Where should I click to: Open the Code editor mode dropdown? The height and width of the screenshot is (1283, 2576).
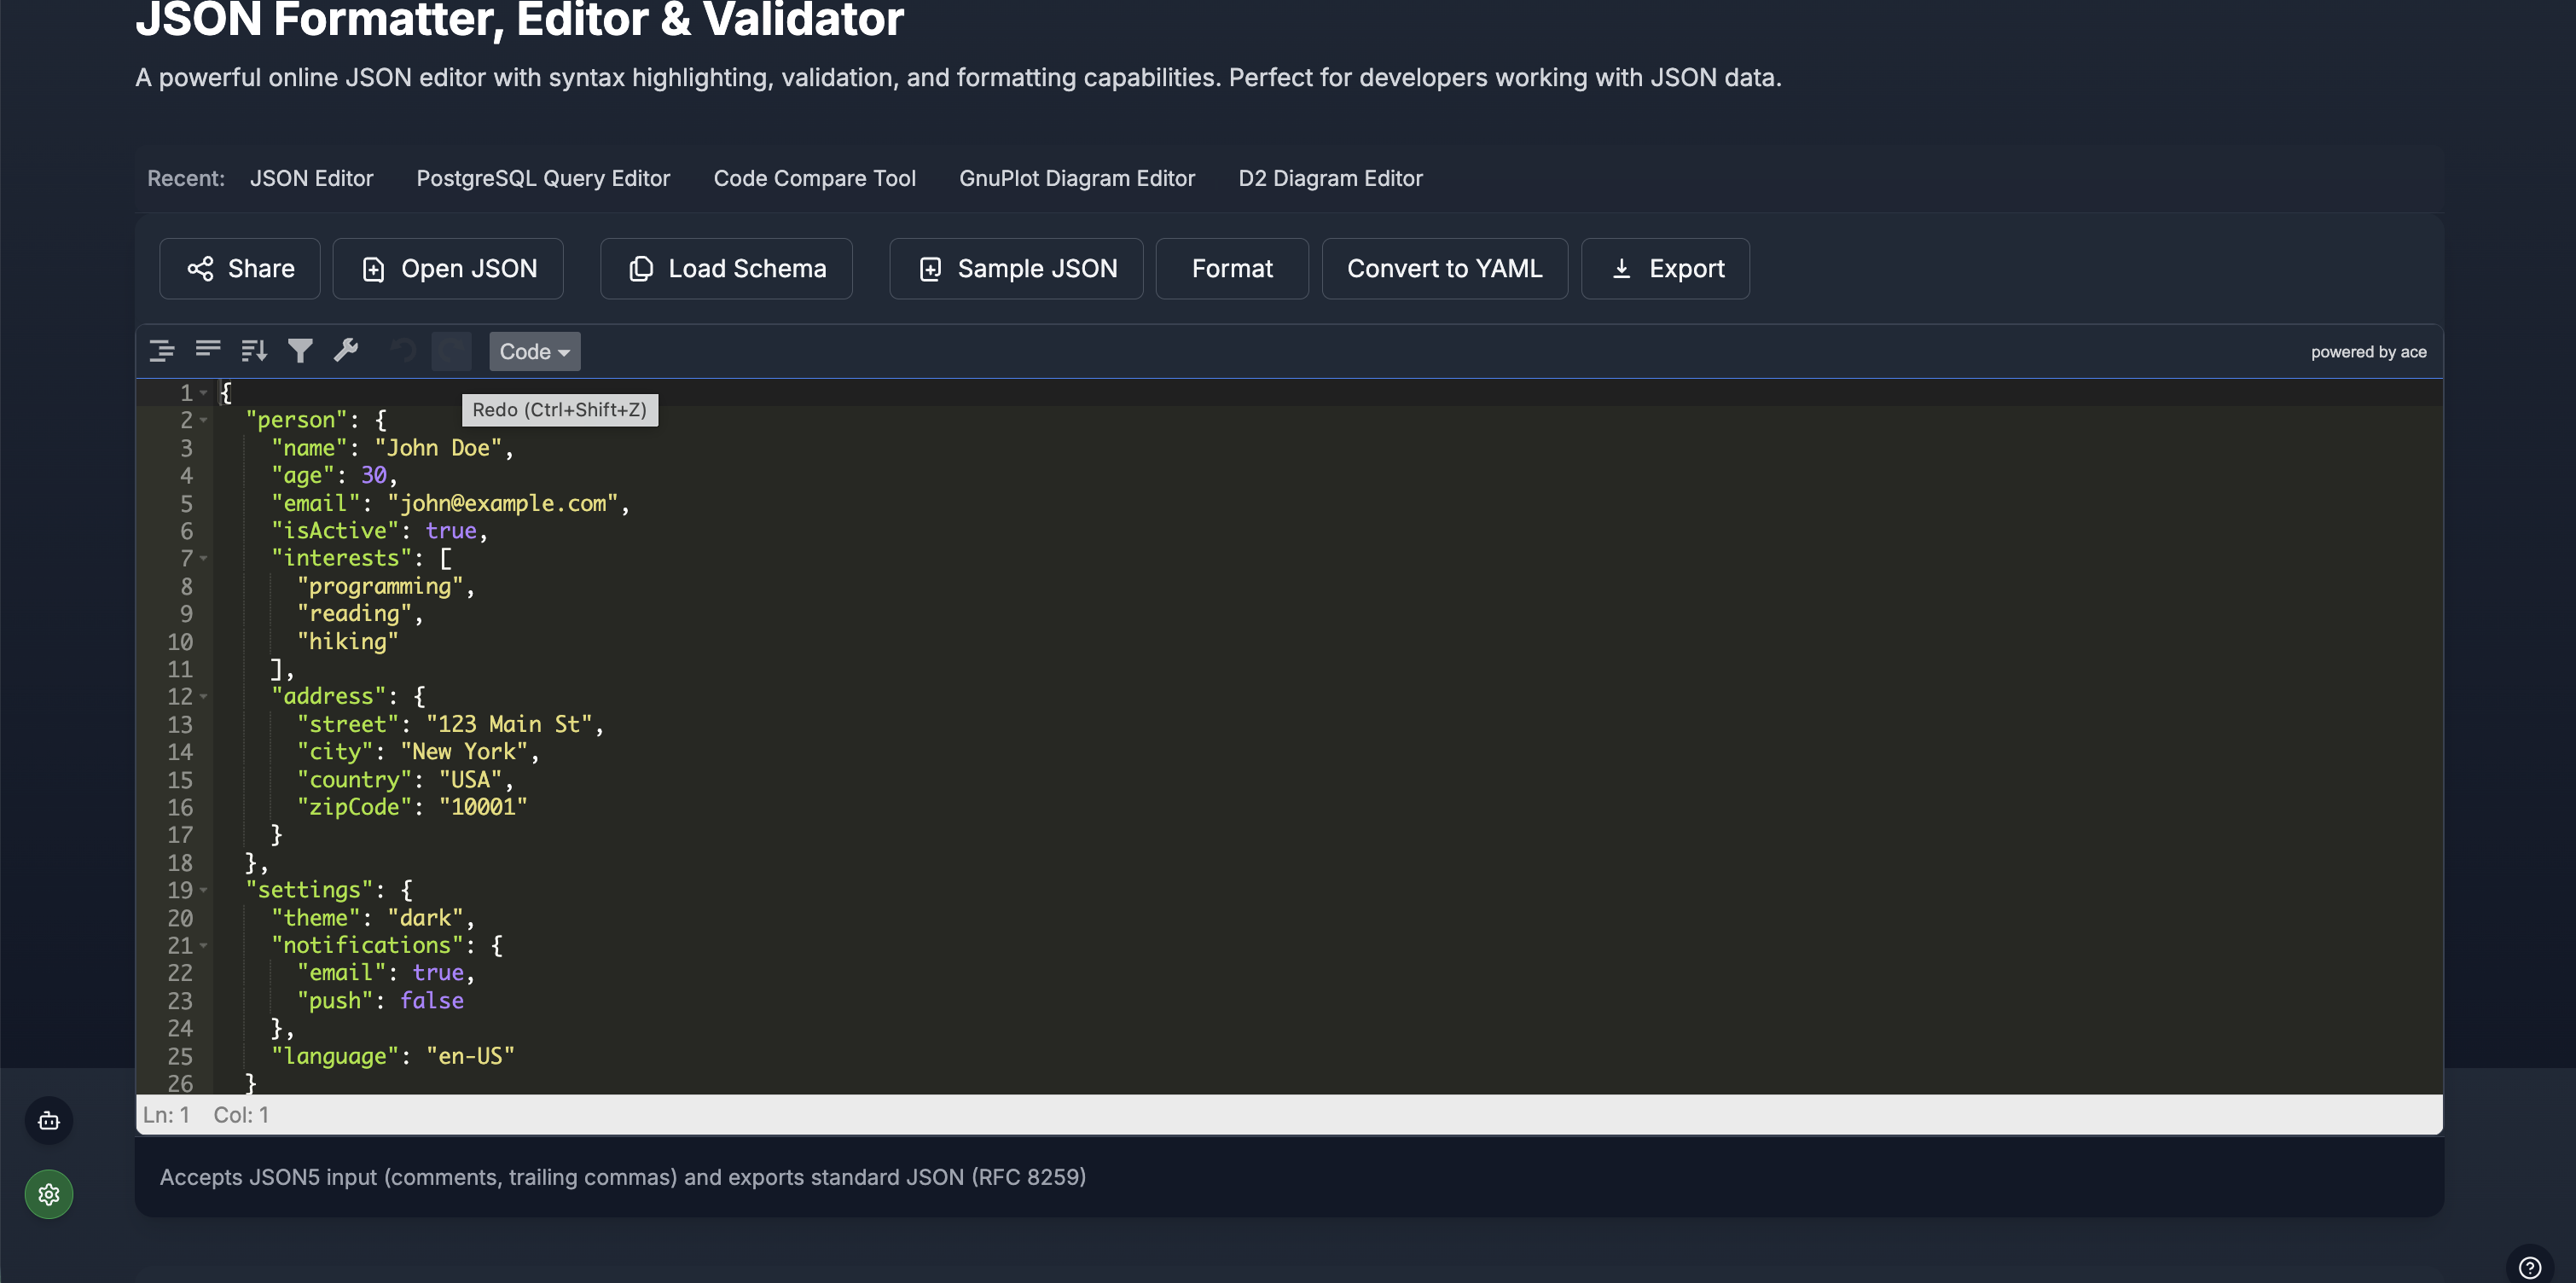[534, 351]
